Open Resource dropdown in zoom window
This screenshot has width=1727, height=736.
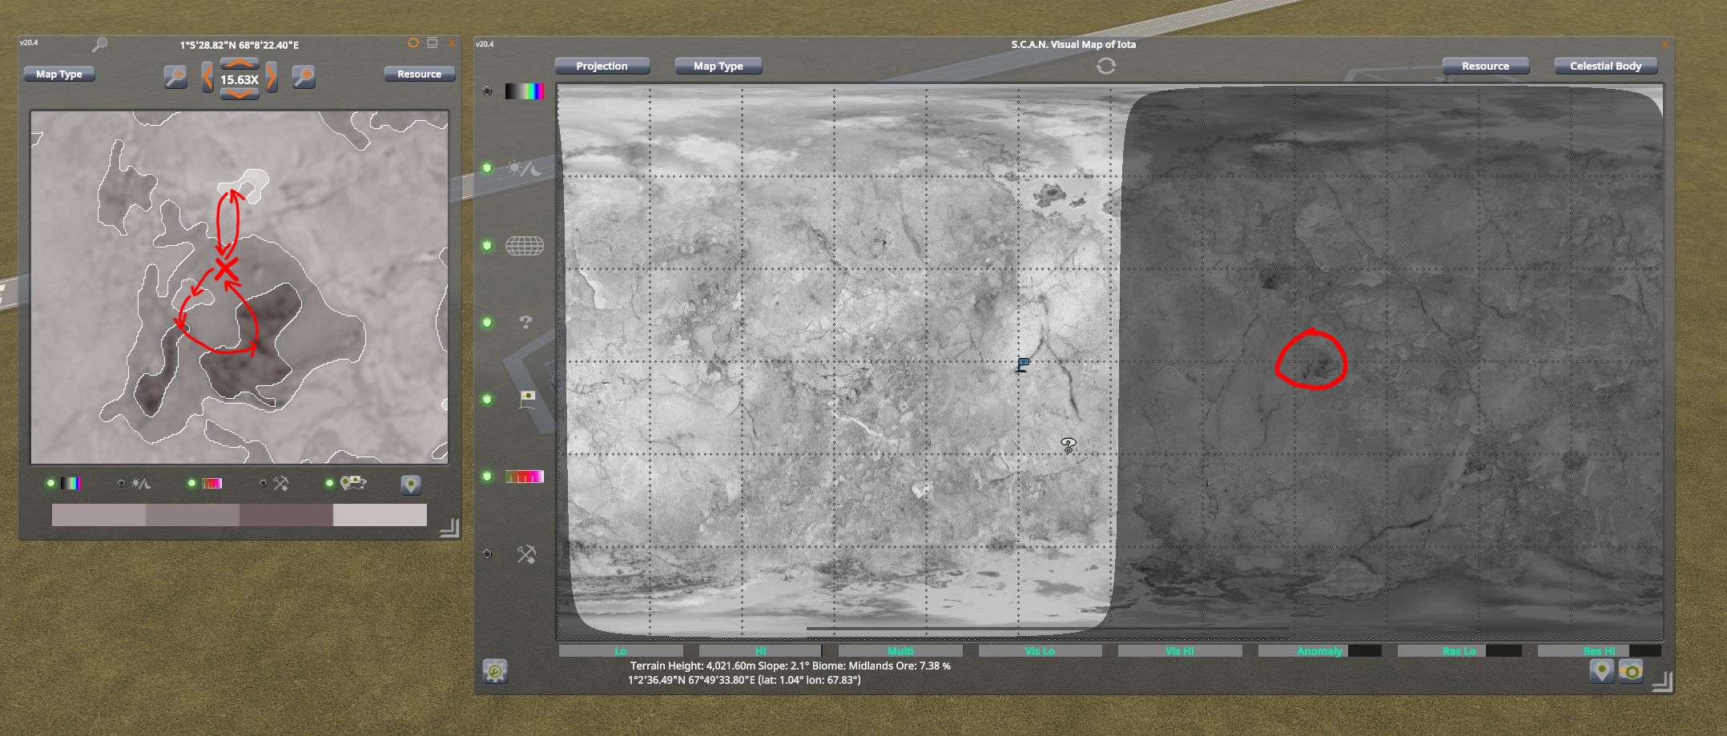(x=420, y=74)
